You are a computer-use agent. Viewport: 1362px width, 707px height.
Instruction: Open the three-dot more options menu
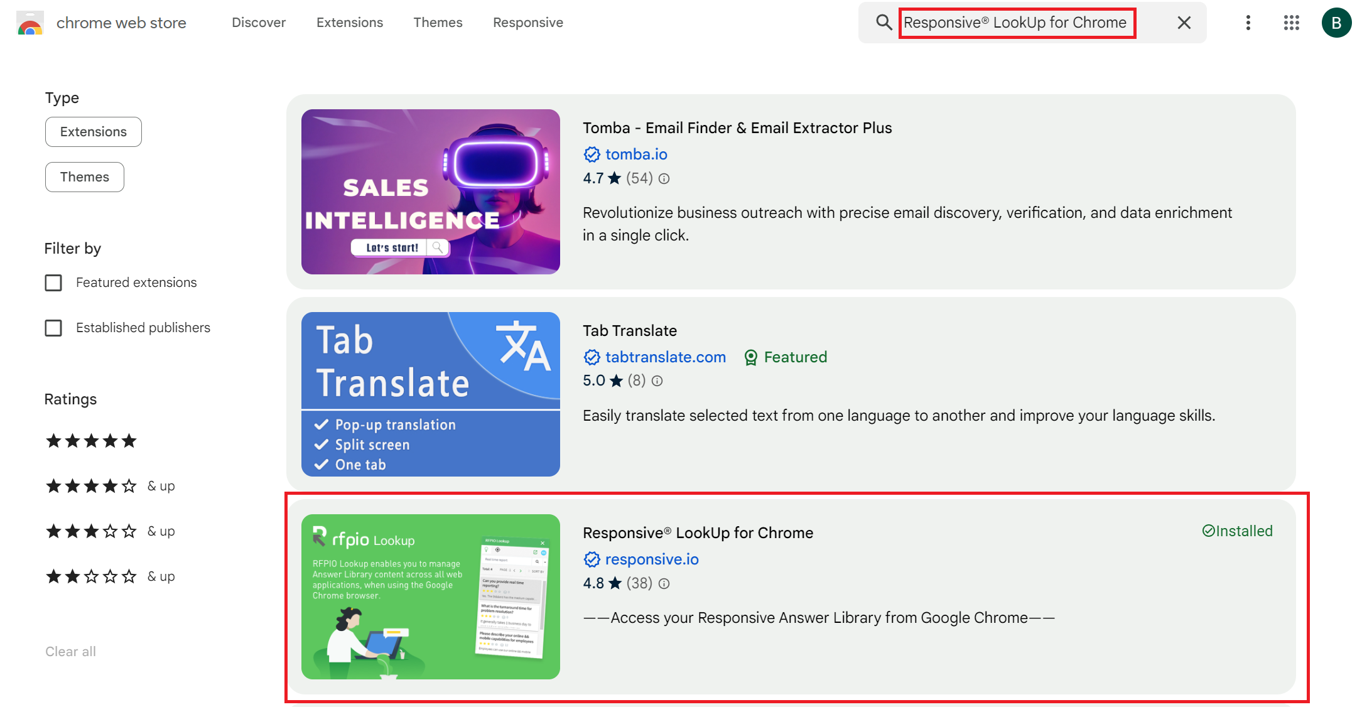1248,23
